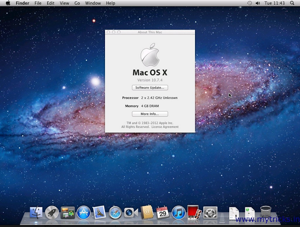
Task: Open the Window menu
Action: [x=93, y=3]
